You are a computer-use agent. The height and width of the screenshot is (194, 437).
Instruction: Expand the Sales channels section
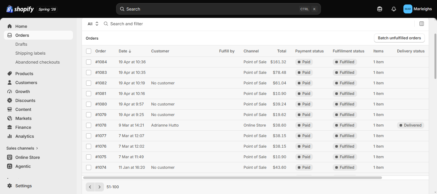tap(22, 148)
